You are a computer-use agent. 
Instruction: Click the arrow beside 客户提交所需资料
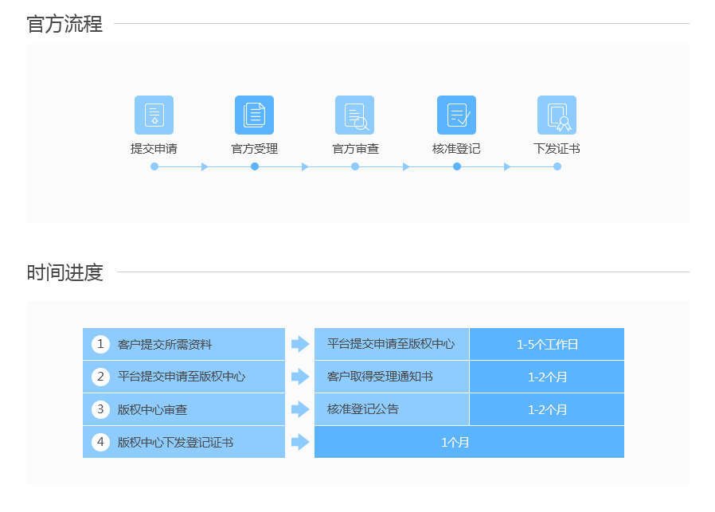click(300, 344)
